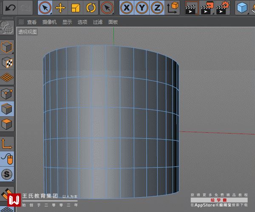
Task: Expand Render to Picture Viewer flyout arrow
Action: pyautogui.click(x=213, y=14)
